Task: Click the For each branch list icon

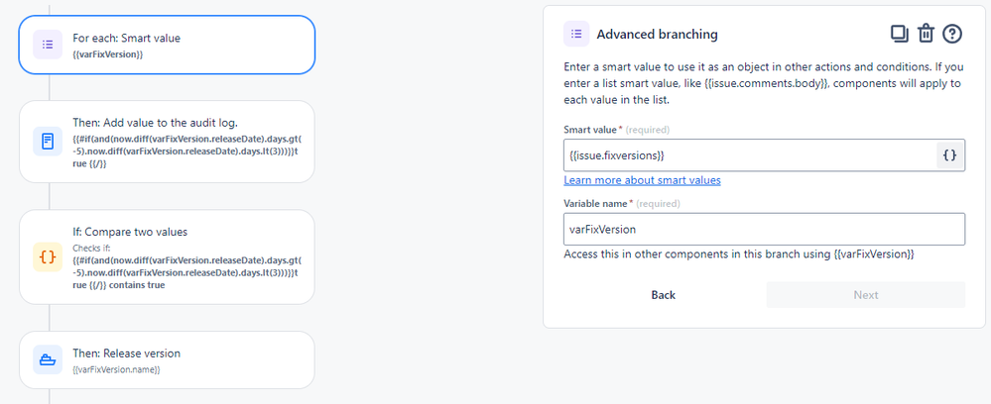Action: point(48,45)
